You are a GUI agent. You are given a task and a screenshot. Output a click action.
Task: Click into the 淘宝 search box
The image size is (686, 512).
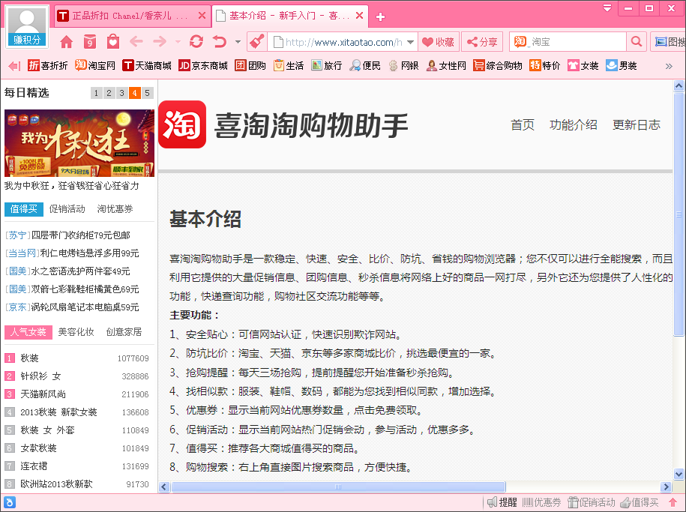[x=577, y=42]
